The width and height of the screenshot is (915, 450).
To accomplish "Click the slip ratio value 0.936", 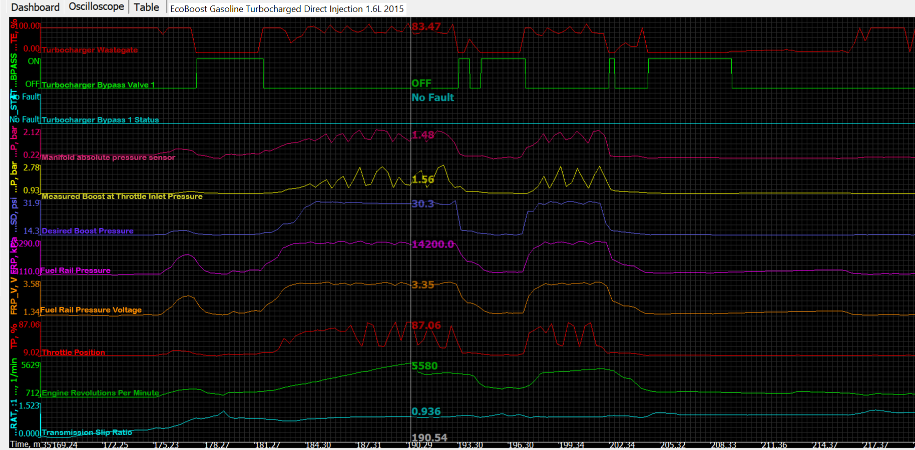I will pos(426,411).
